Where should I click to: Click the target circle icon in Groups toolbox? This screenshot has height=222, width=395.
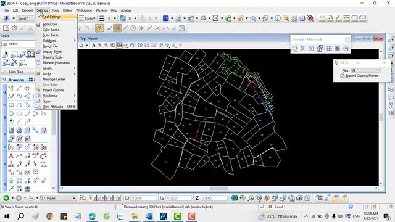[x=346, y=49]
